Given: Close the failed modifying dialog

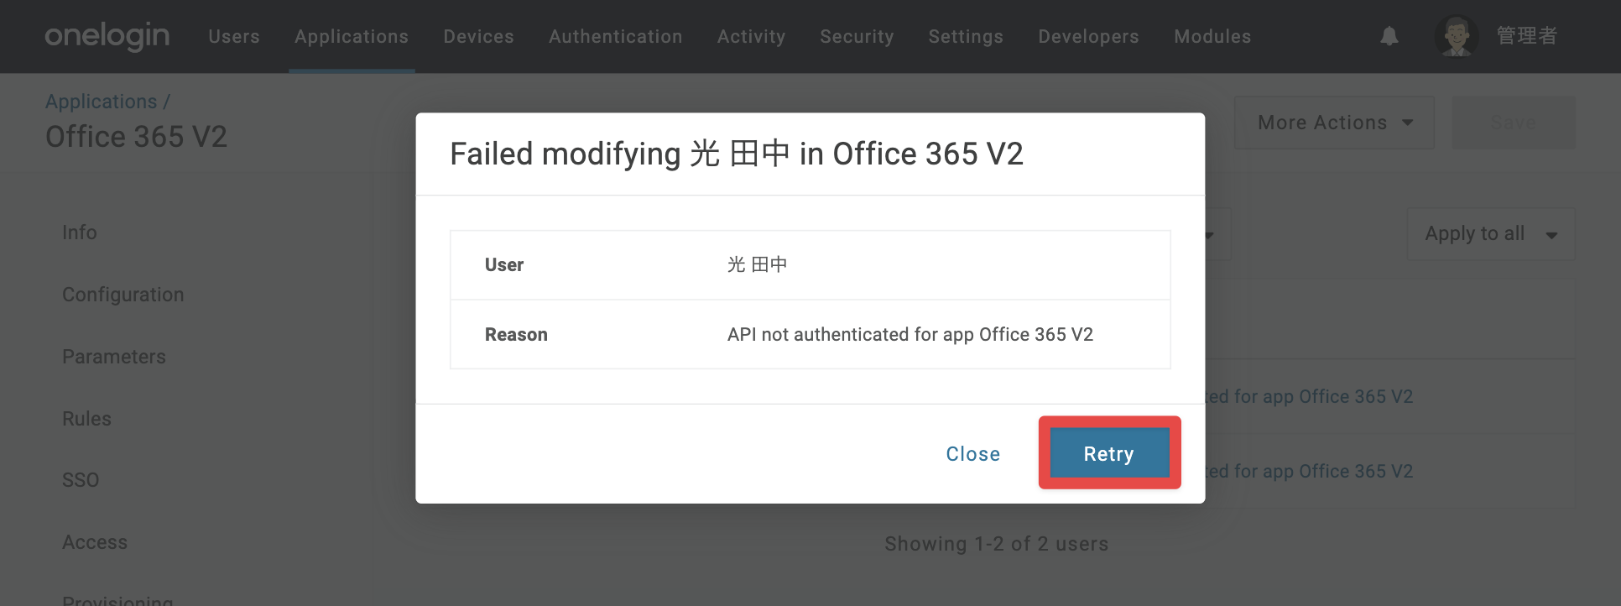Looking at the screenshot, I should (x=973, y=454).
